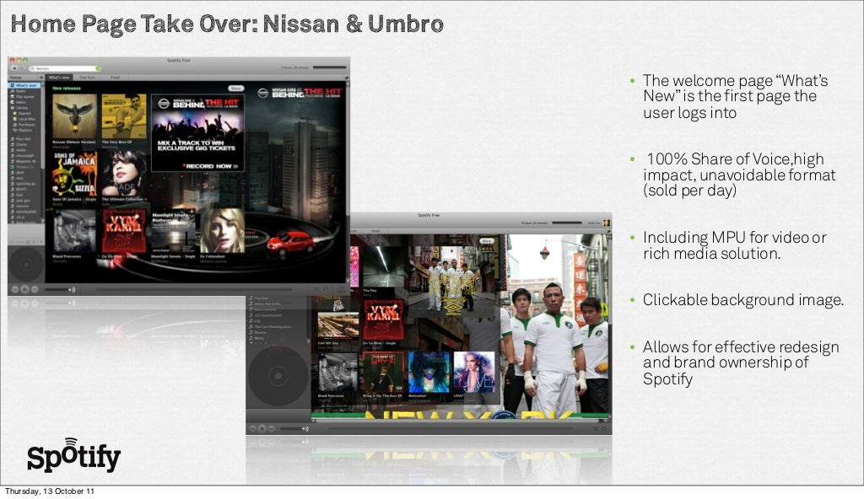Image resolution: width=864 pixels, height=499 pixels.
Task: Click the speaker icon in Umbro window
Action: (x=305, y=428)
